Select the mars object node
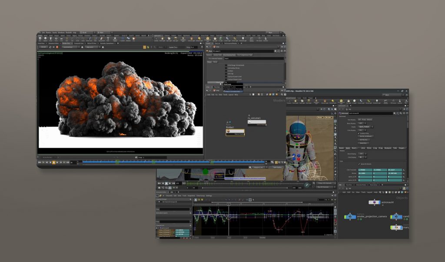The image size is (445, 262). (x=395, y=227)
